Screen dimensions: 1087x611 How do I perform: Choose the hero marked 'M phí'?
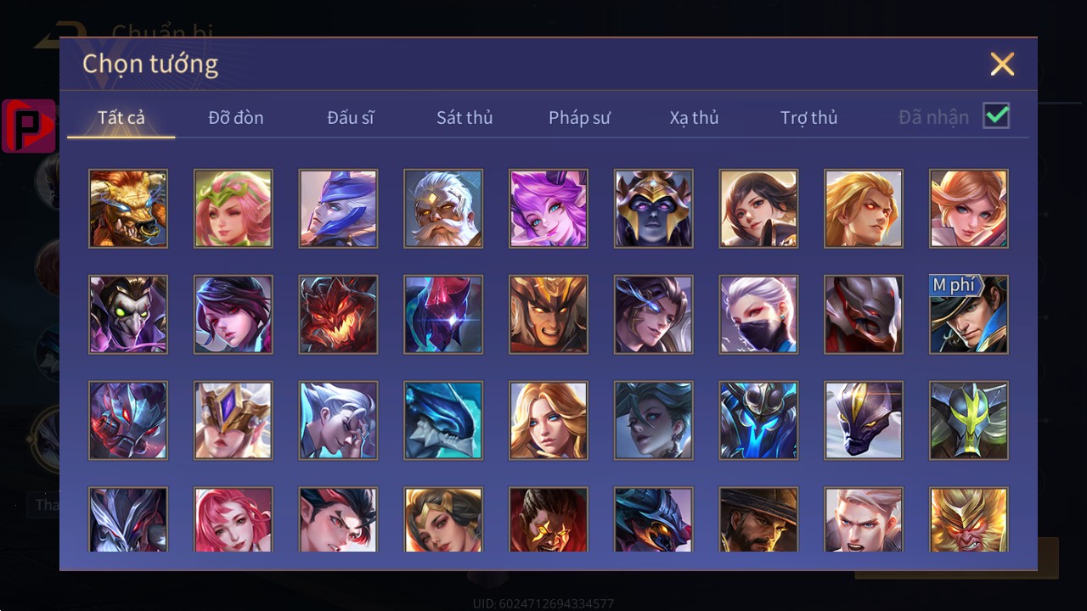969,314
